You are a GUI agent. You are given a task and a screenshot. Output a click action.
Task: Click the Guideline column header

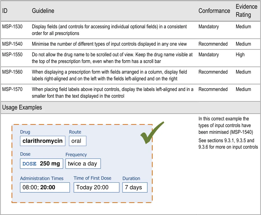43,11
